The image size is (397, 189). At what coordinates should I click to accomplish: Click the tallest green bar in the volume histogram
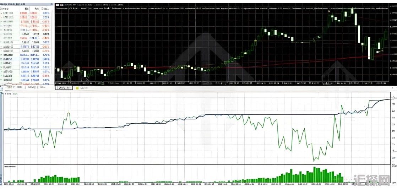pyautogui.click(x=315, y=174)
